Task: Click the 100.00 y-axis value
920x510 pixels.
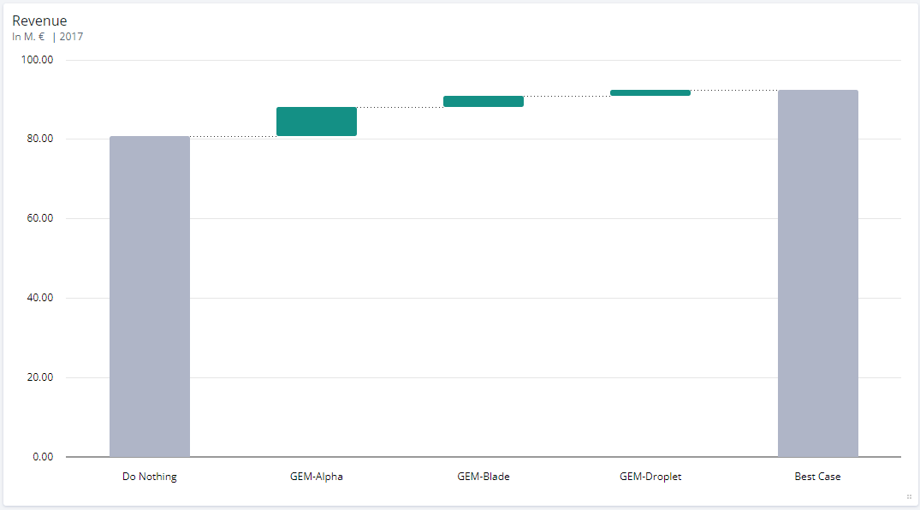Action: pos(38,60)
